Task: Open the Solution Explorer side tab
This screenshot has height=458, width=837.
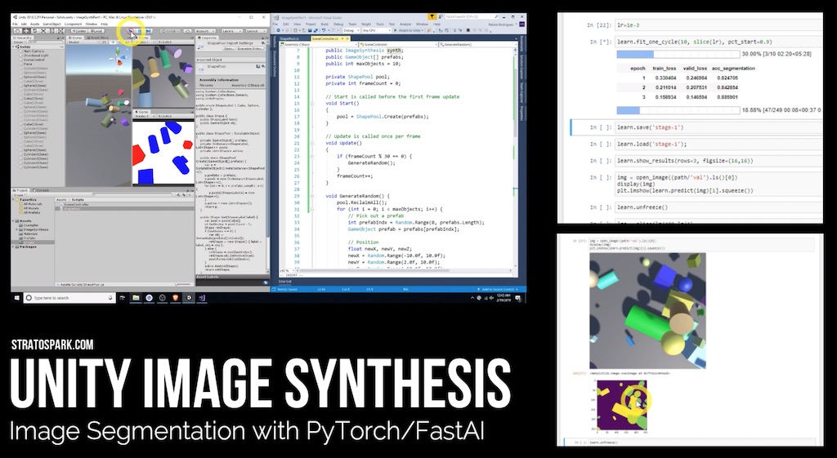Action: [521, 67]
